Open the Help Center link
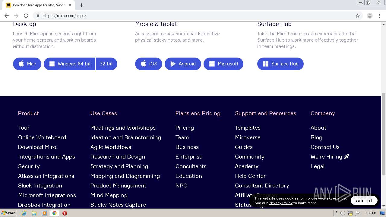The height and width of the screenshot is (217, 386). click(250, 176)
